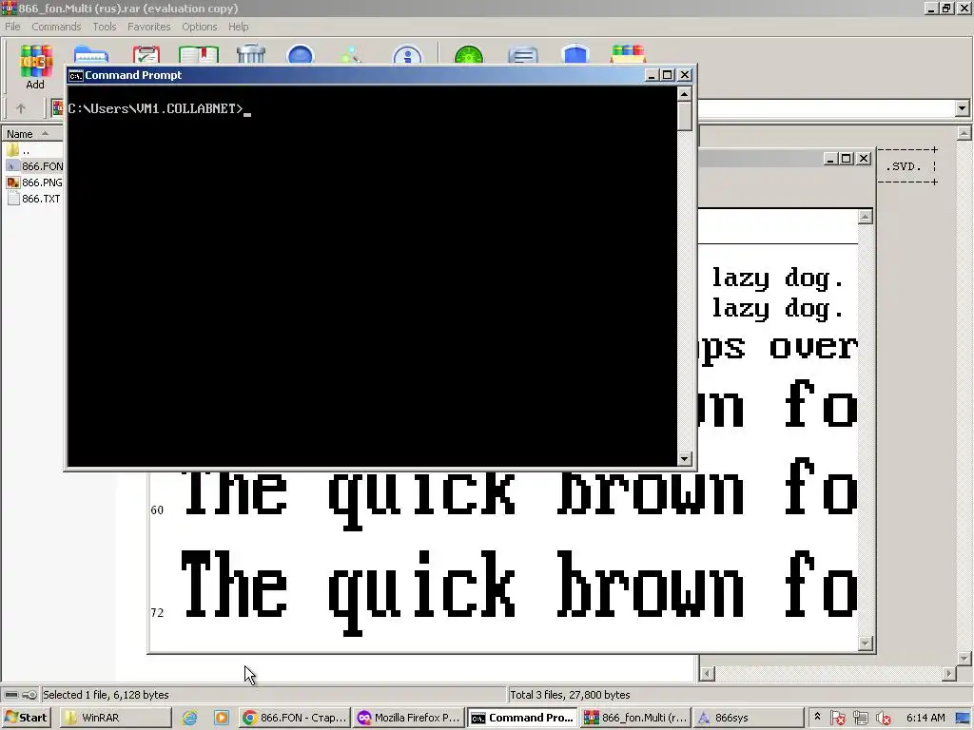Click the 72 point size label in font preview
974x730 pixels.
[157, 612]
